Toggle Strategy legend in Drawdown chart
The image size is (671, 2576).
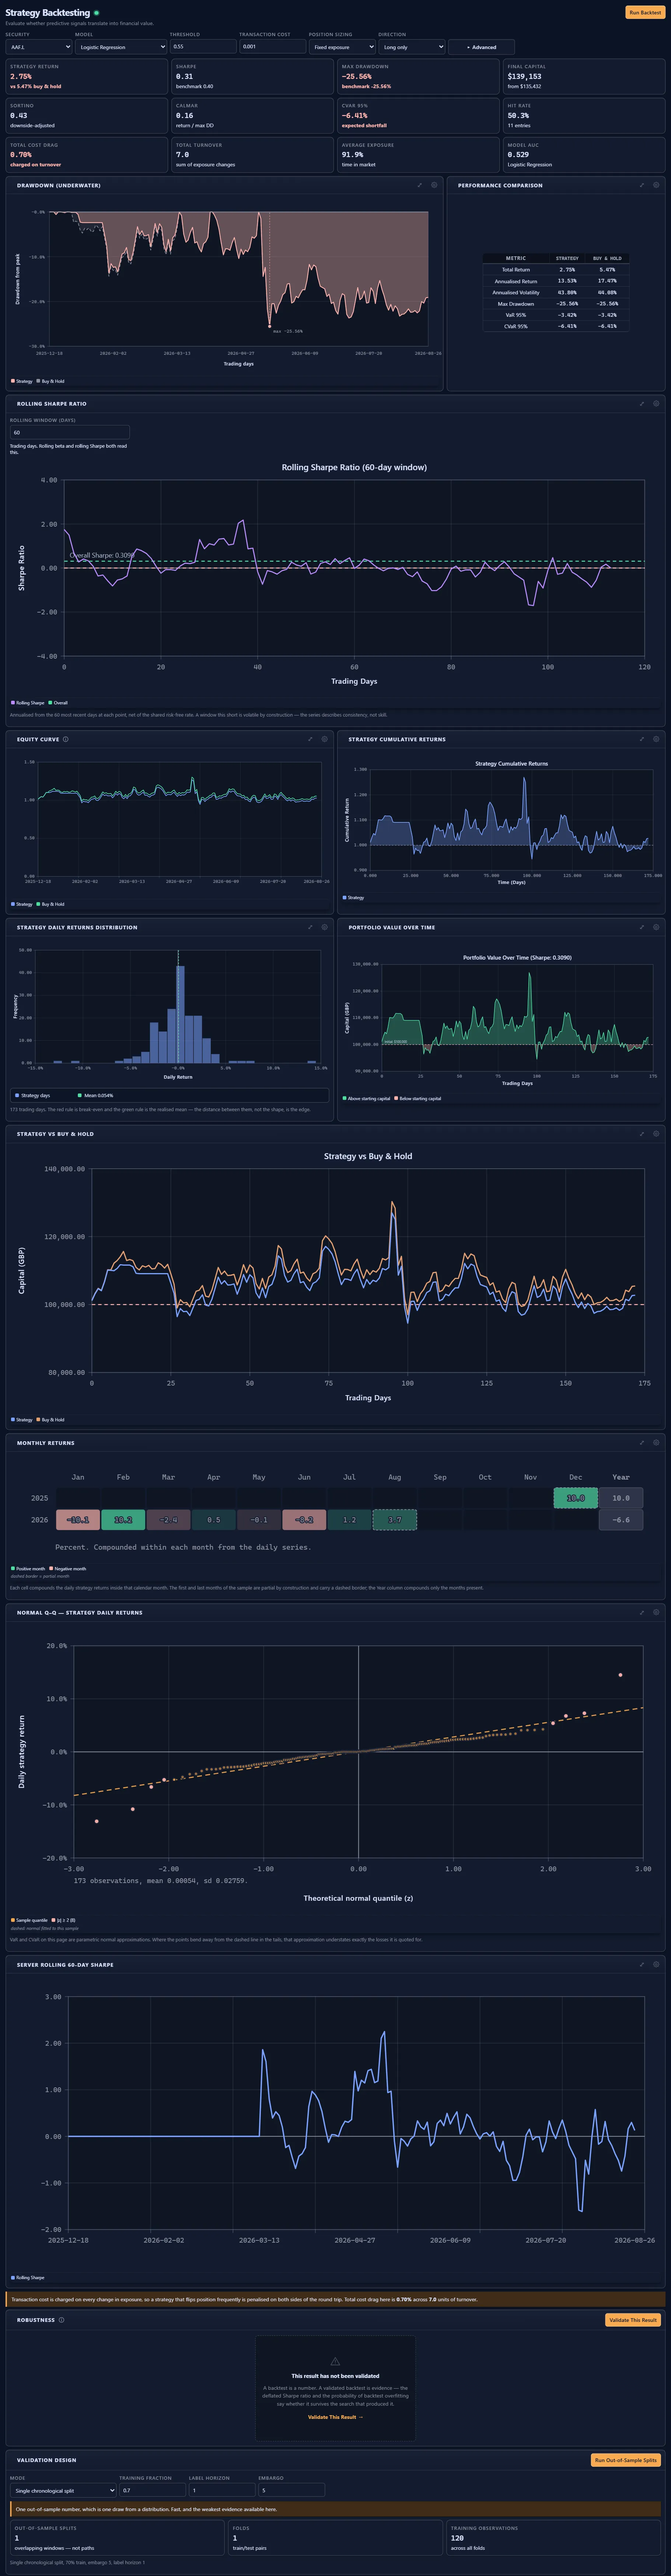22,381
